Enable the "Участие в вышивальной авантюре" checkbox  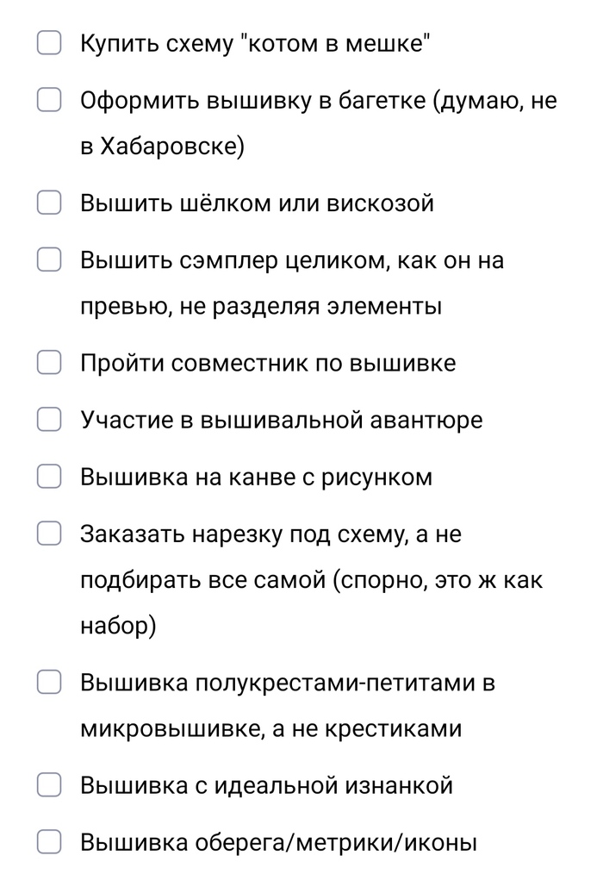click(x=49, y=420)
